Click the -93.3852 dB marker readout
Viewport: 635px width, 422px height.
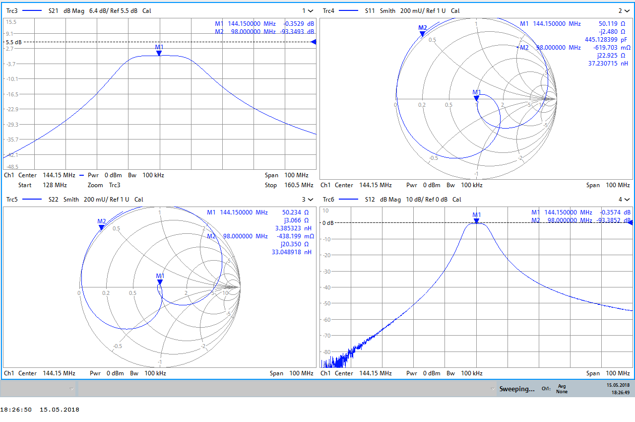pos(613,220)
